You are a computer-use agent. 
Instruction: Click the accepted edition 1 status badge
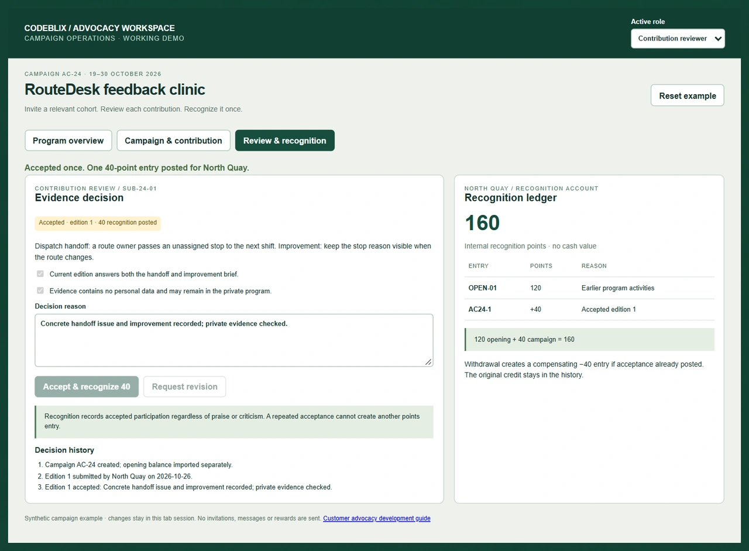[x=98, y=223]
